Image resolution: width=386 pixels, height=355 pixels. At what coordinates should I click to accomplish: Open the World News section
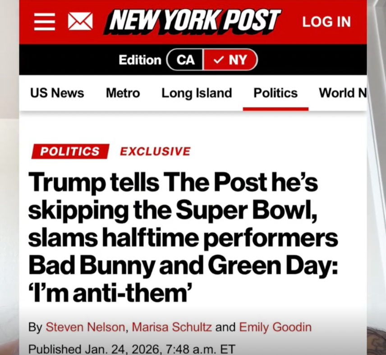tap(343, 93)
